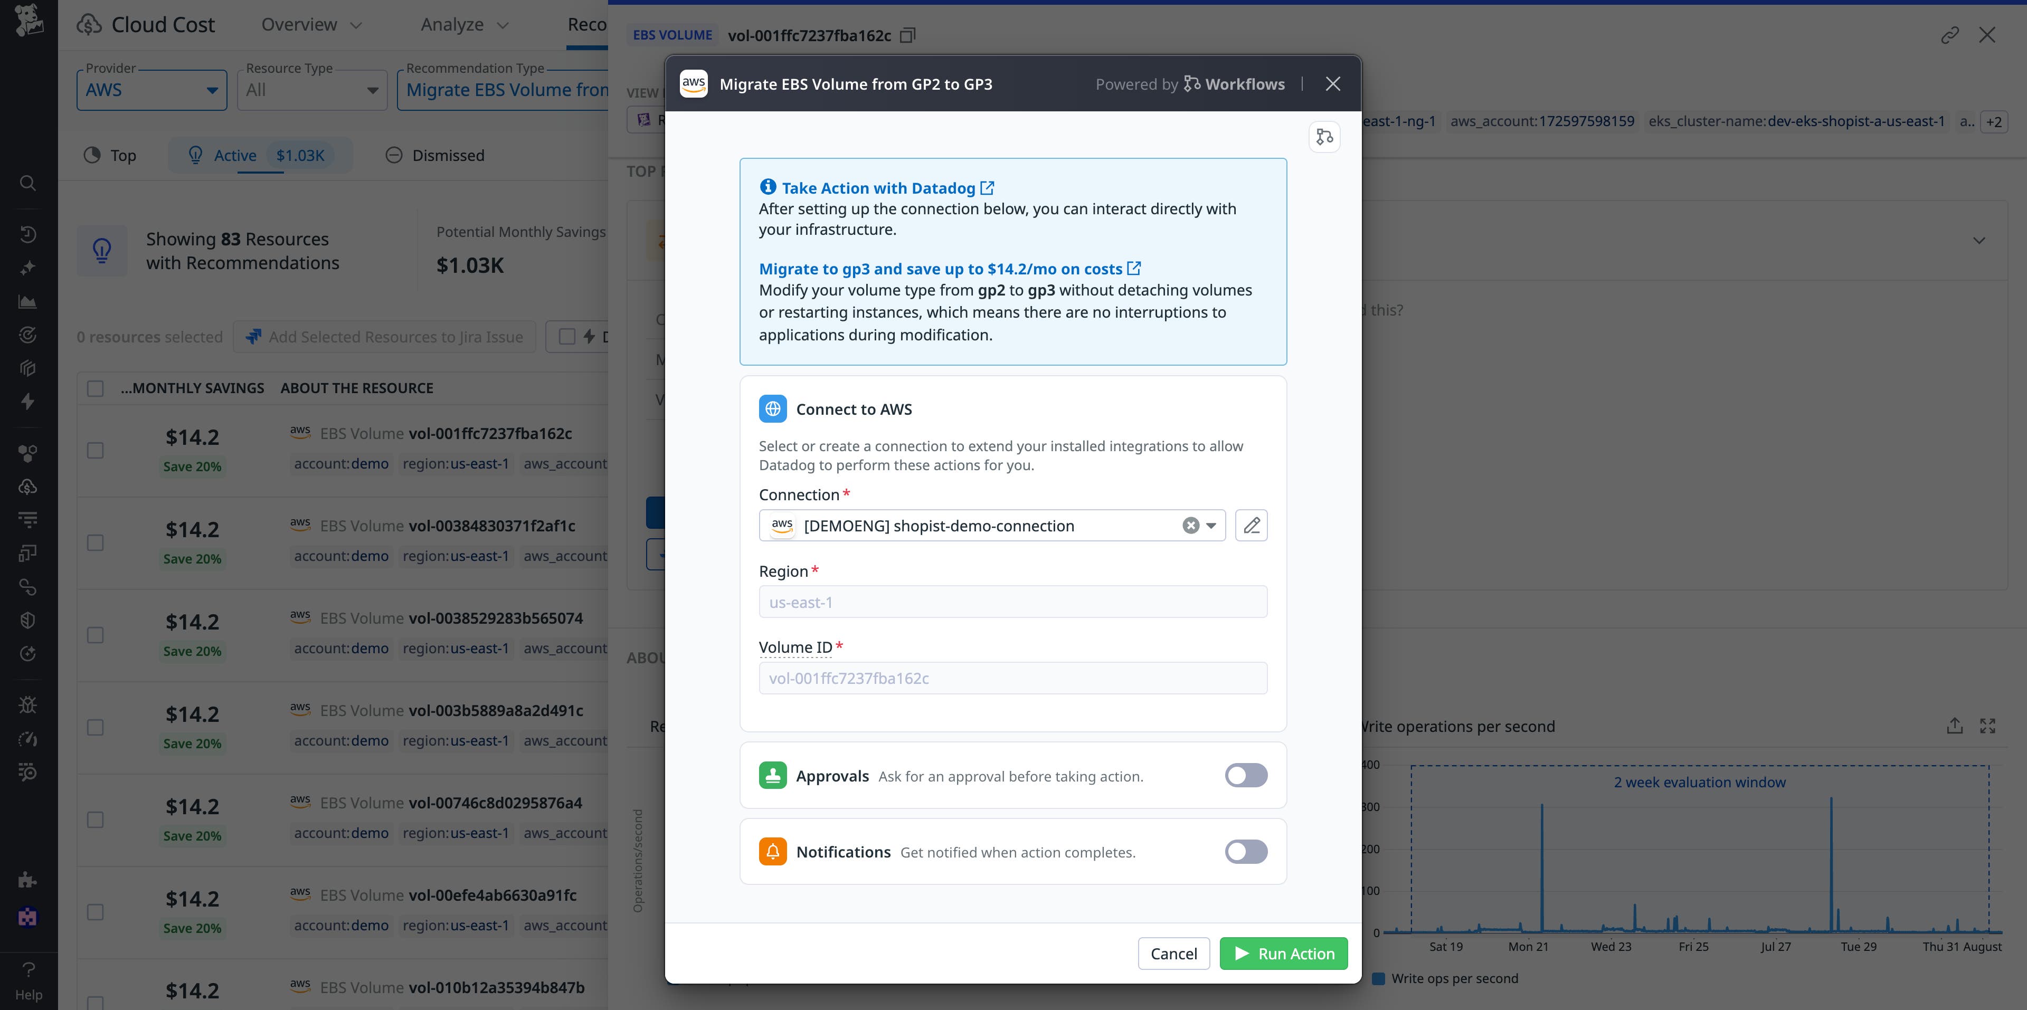The height and width of the screenshot is (1010, 2027).
Task: Select the Cloud Cost dollar icon in sidebar
Action: point(27,486)
